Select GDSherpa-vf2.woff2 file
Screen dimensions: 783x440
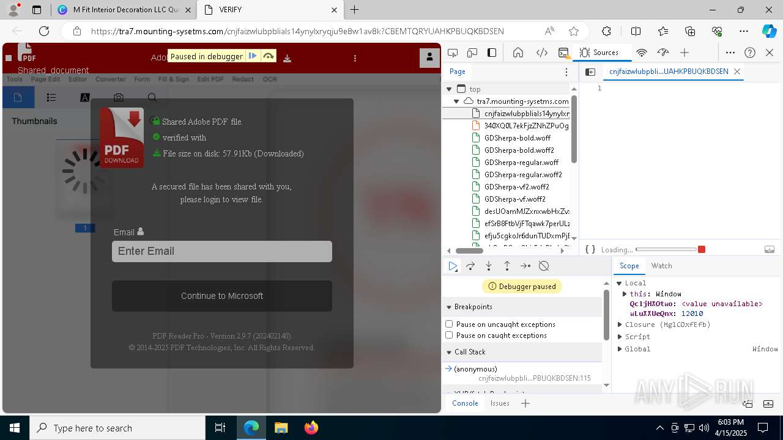point(517,187)
